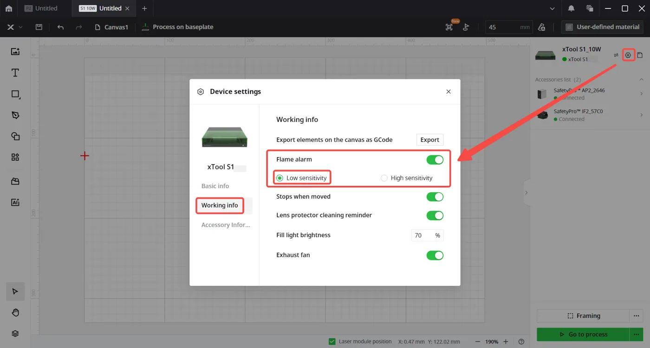650x348 pixels.
Task: Click the Export GCode button
Action: pyautogui.click(x=429, y=140)
